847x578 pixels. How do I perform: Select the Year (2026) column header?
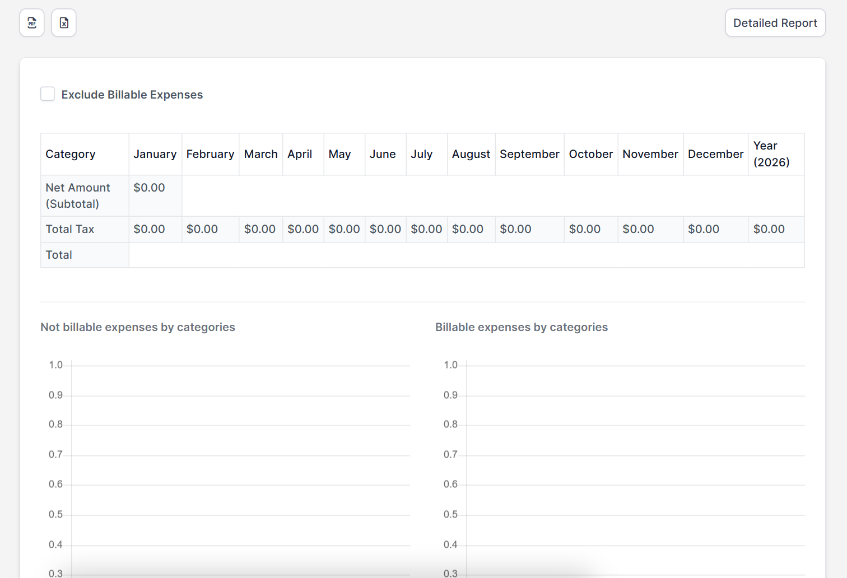coord(776,154)
